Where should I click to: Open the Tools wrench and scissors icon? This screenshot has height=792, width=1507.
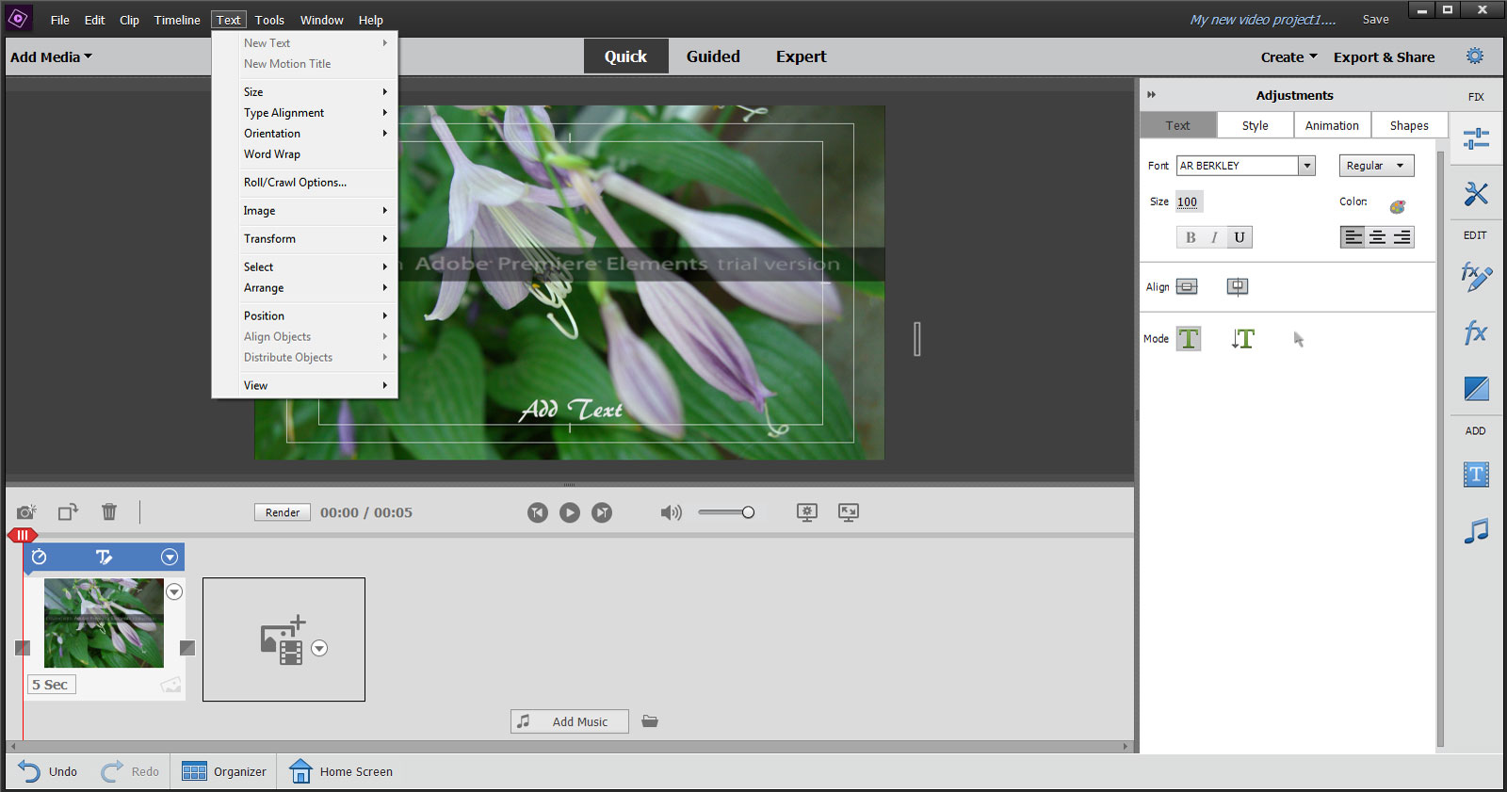pyautogui.click(x=1476, y=194)
